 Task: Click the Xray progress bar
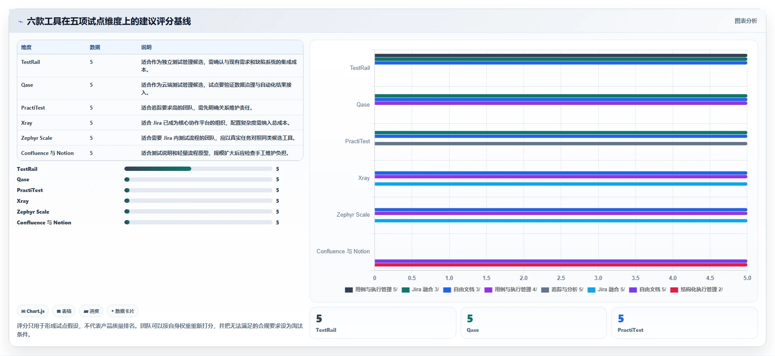tap(198, 201)
